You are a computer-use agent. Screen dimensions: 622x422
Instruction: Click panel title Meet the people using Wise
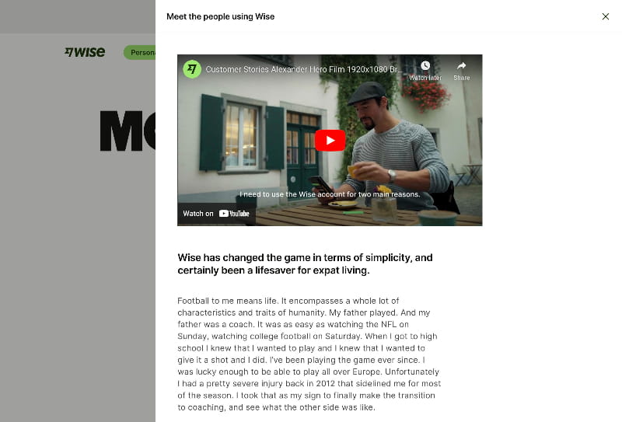pyautogui.click(x=221, y=16)
